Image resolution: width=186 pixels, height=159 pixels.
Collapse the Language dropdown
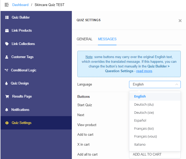(155, 84)
